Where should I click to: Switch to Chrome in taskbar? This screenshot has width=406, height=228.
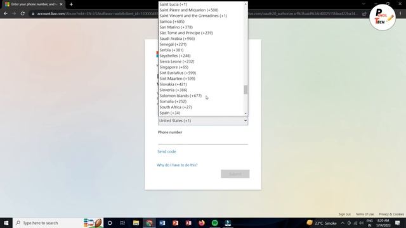coord(149,223)
